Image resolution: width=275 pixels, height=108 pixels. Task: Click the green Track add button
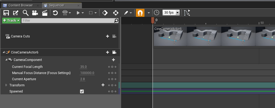11,21
